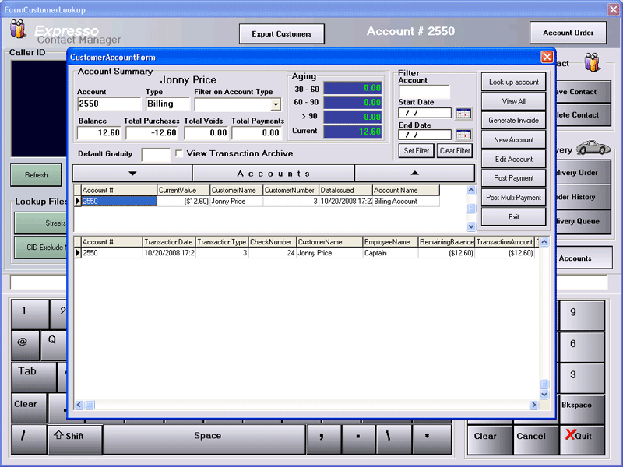Enable View Transaction Archive checkbox
623x467 pixels.
(x=179, y=153)
